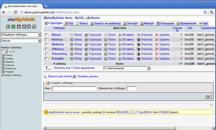Image resolution: width=216 pixels, height=130 pixels.
Task: Switch to the Структура tab
Action: [x=53, y=23]
